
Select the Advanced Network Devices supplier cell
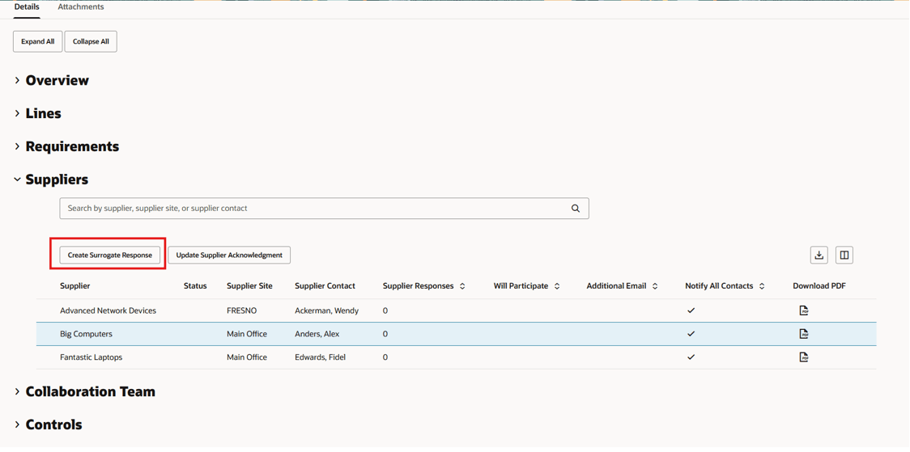[108, 310]
